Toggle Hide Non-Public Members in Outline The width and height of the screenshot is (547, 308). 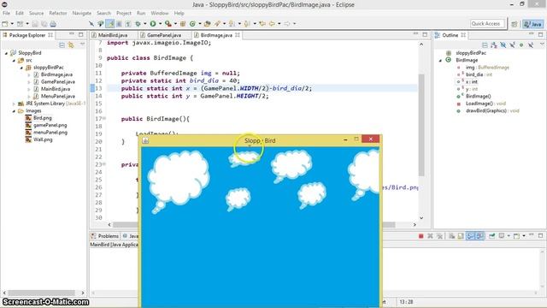click(521, 45)
